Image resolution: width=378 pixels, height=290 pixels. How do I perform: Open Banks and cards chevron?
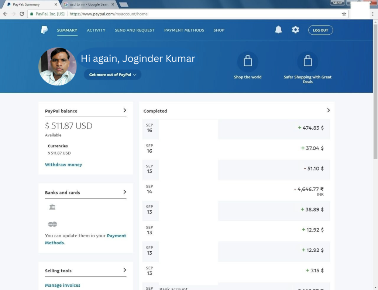tap(125, 192)
